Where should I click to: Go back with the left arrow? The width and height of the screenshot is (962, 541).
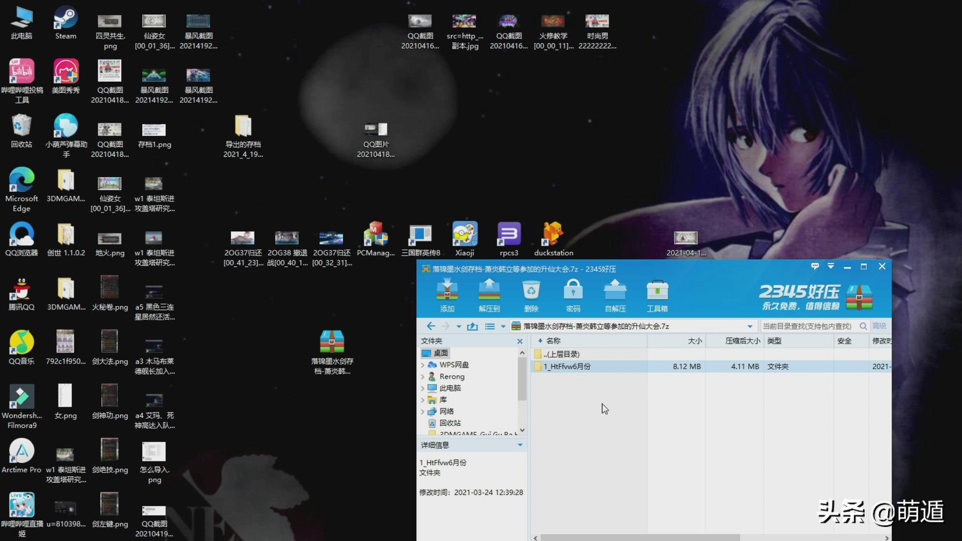pyautogui.click(x=431, y=326)
